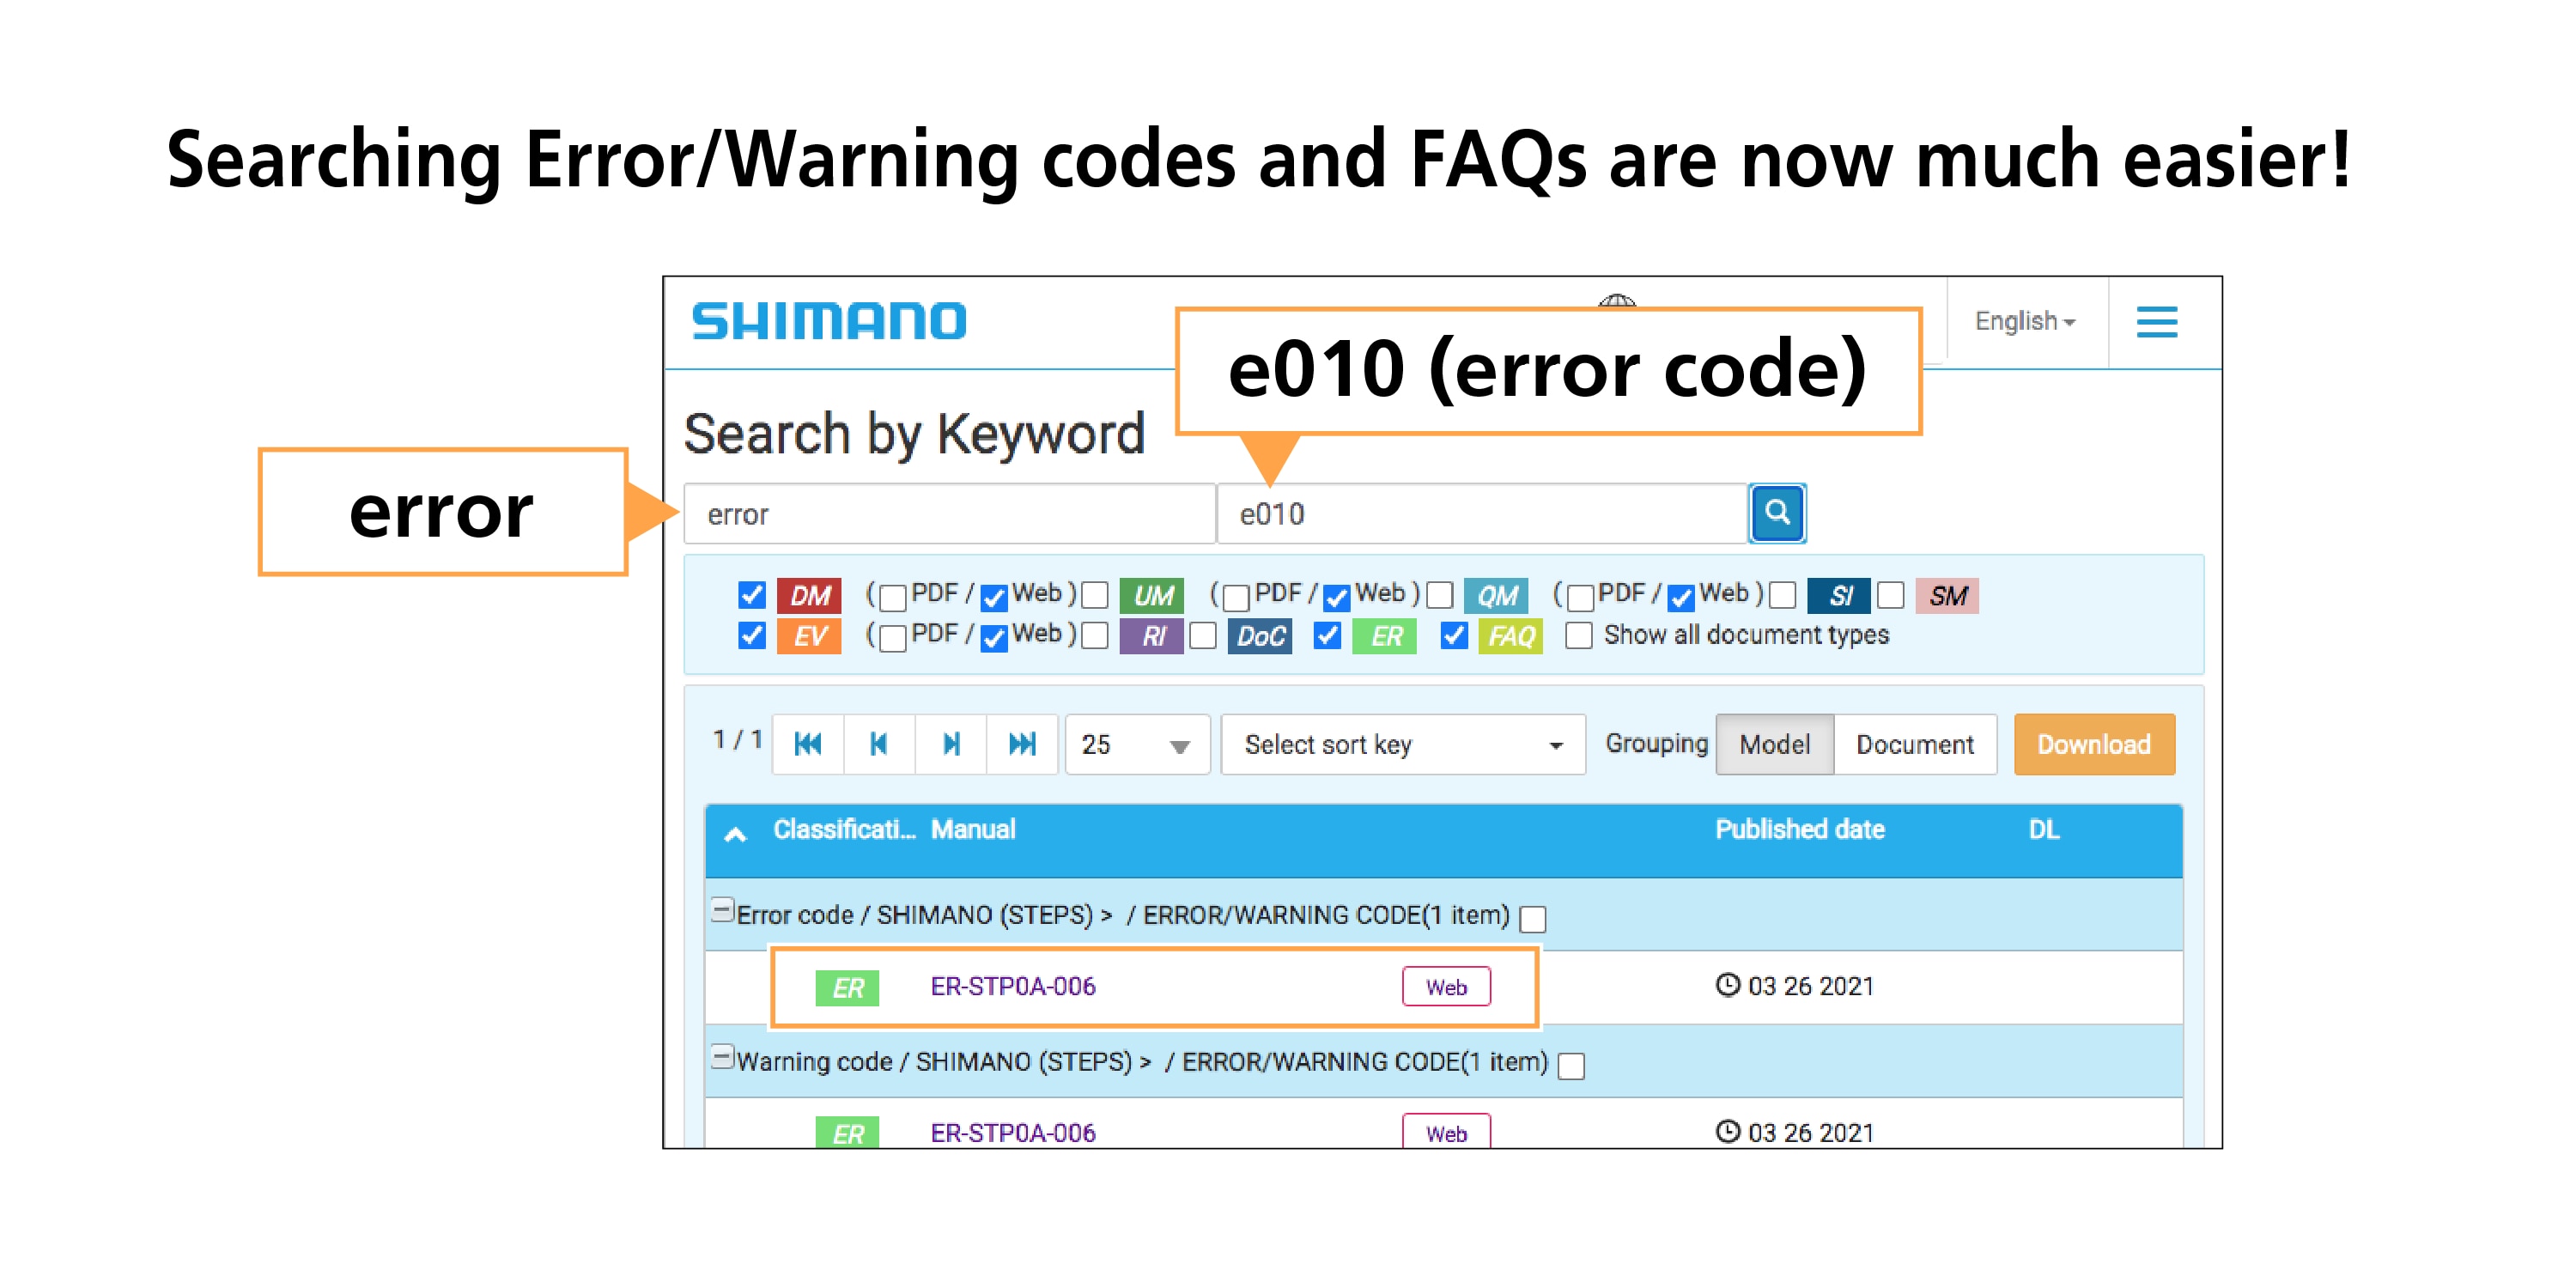Group results by Document
This screenshot has width=2576, height=1288.
pyautogui.click(x=1914, y=744)
